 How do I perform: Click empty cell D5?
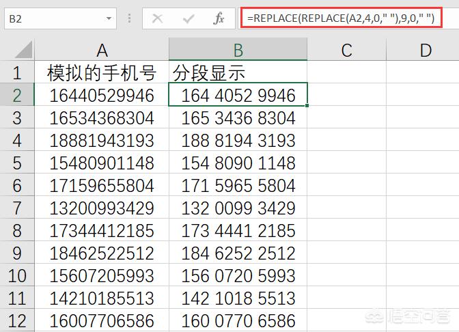(423, 162)
